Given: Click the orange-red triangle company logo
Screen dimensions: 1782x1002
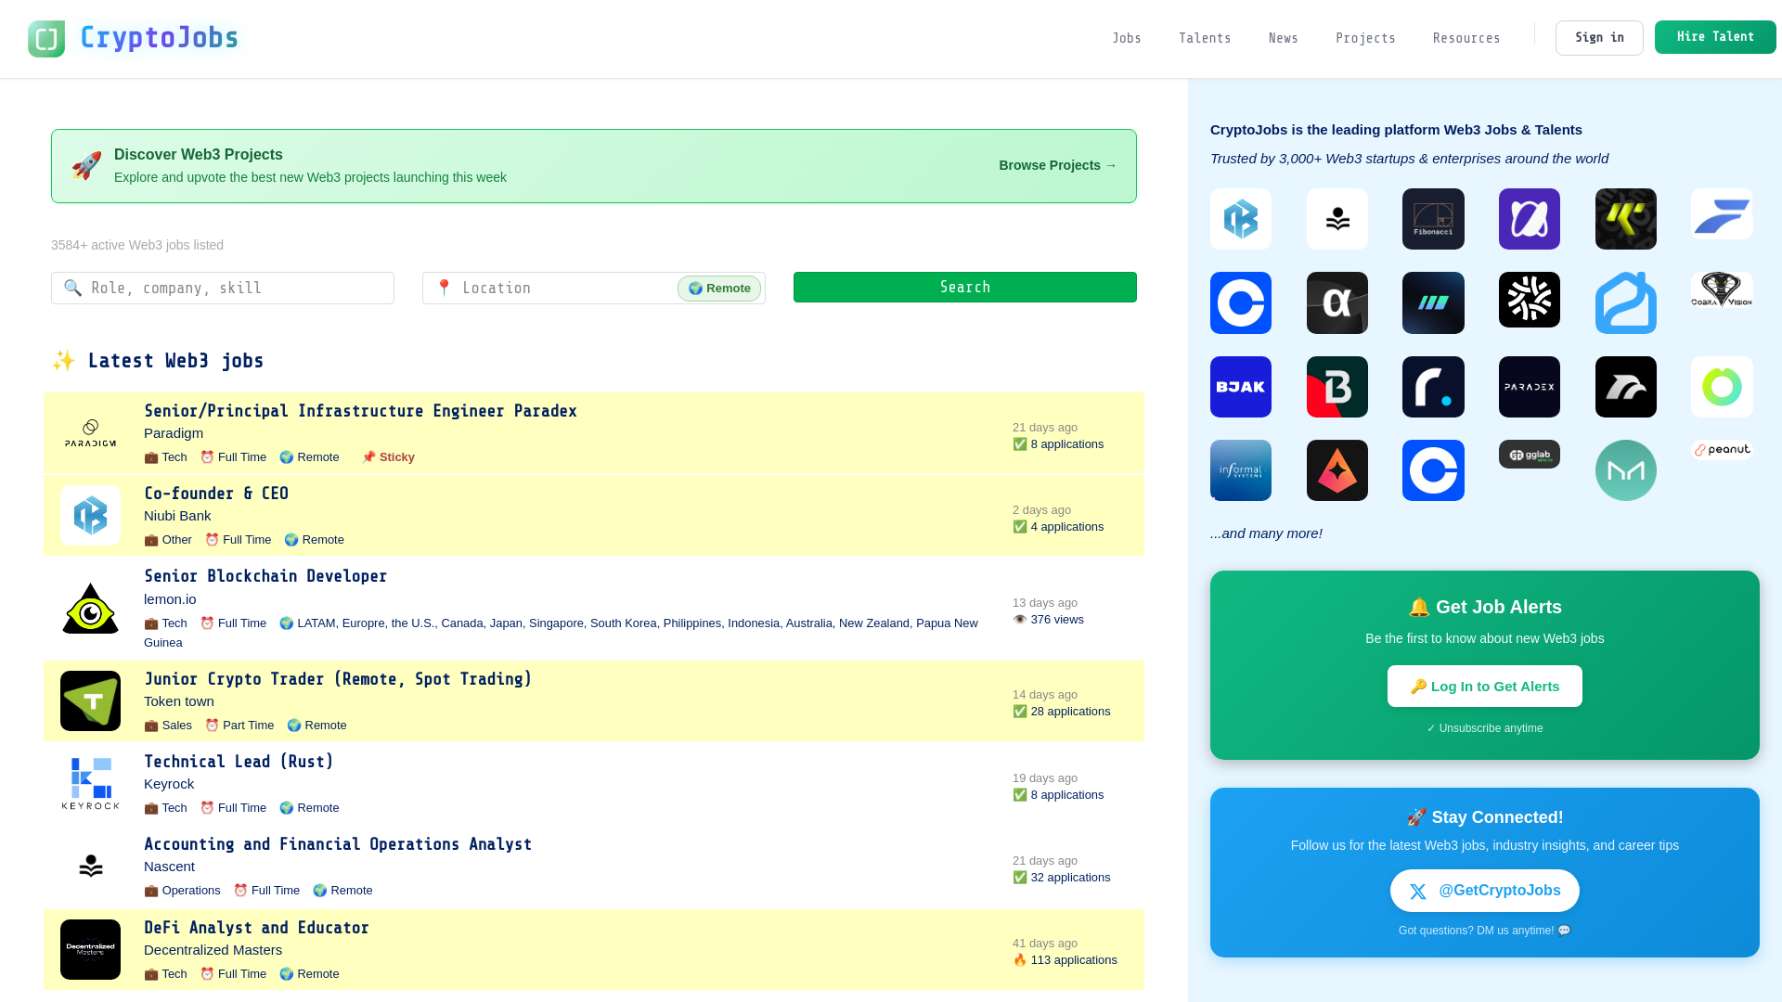Looking at the screenshot, I should tap(1337, 470).
